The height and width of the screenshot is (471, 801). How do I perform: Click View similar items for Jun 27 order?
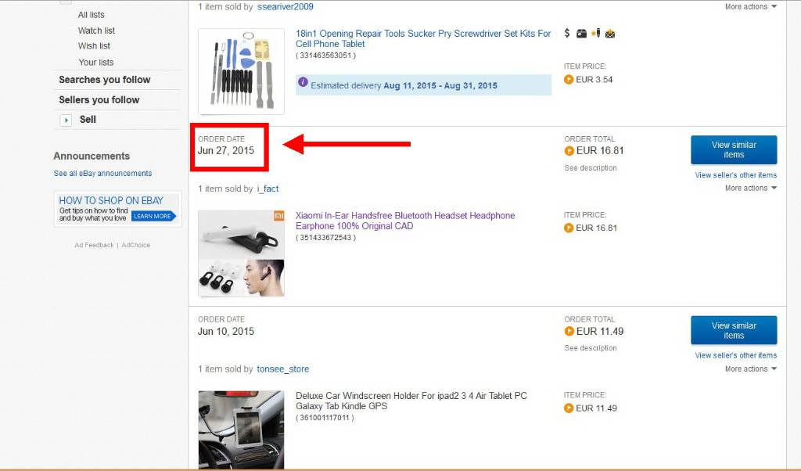point(734,149)
